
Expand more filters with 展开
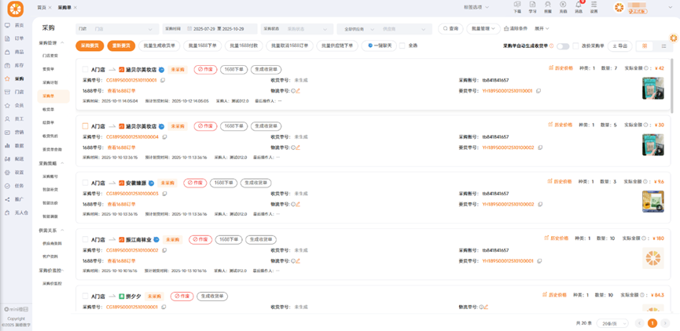(542, 28)
